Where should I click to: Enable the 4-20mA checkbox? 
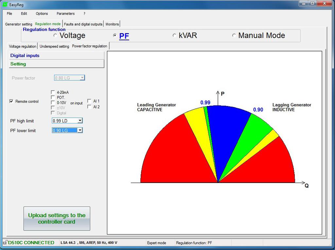coord(53,92)
